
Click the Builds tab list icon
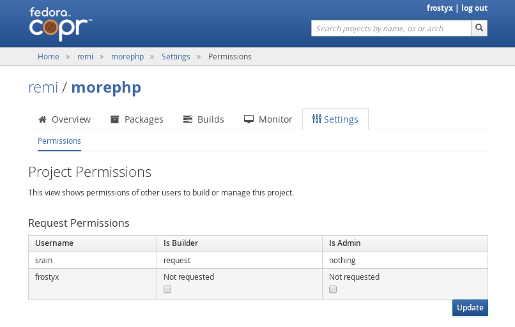188,119
